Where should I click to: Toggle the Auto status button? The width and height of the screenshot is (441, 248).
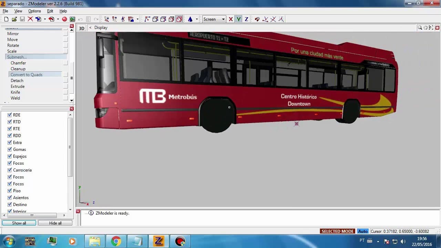(363, 231)
